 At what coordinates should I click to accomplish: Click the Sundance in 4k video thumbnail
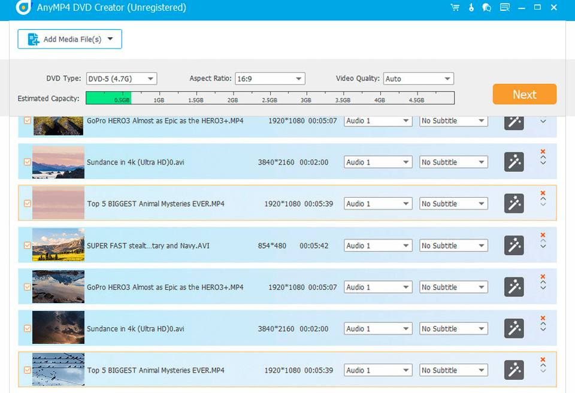coord(58,162)
